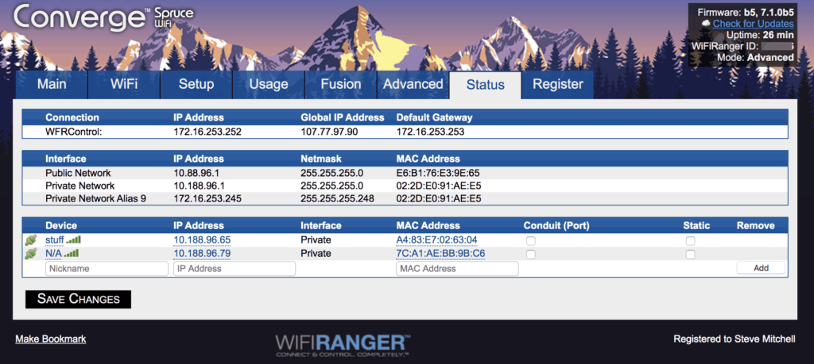
Task: Click MAC address E6:B1:76:E3:9E:65
Action: pos(438,173)
